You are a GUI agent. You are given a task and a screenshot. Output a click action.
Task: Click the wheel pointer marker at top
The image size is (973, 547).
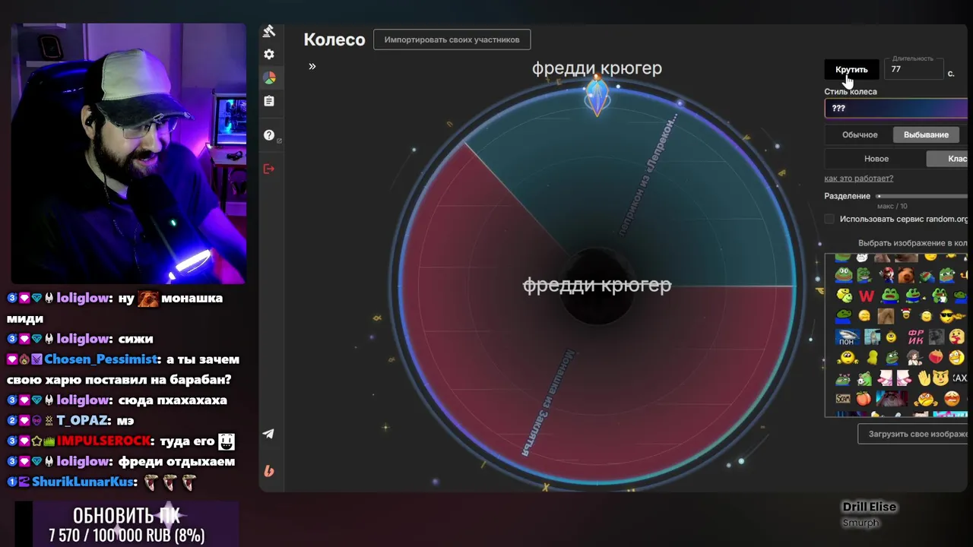pos(597,97)
